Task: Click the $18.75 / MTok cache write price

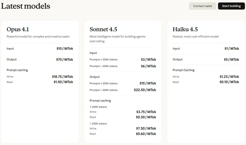Action: click(x=62, y=76)
